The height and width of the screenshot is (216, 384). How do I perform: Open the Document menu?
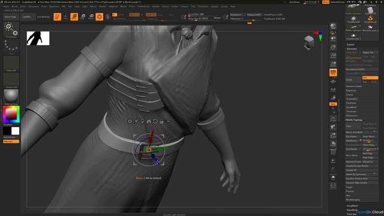pyautogui.click(x=34, y=7)
